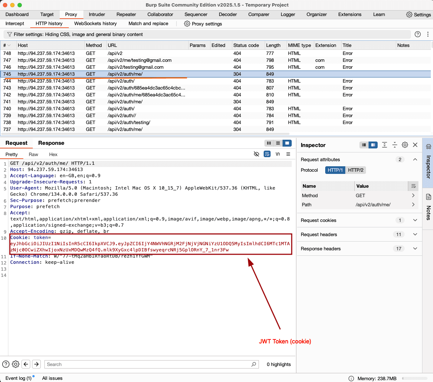Go to previous search match arrow

[x=26, y=364]
